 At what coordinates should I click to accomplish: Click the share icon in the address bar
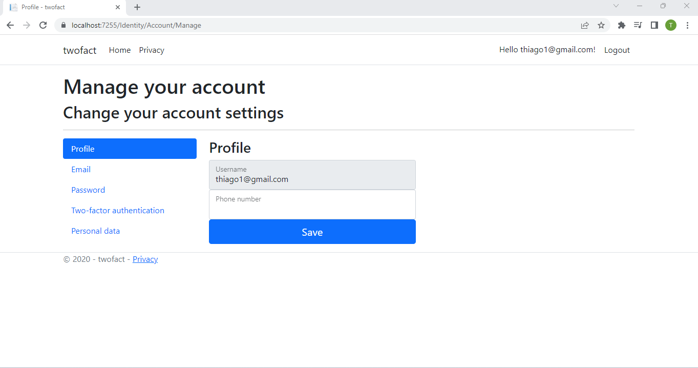click(x=584, y=25)
